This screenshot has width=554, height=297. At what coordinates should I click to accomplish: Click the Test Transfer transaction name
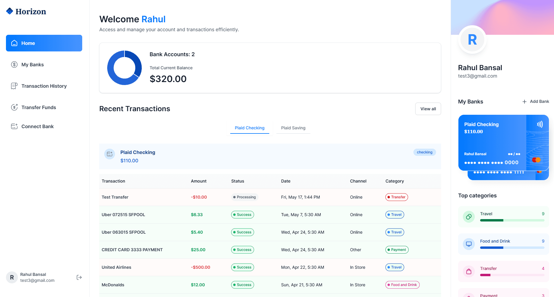[x=115, y=197]
